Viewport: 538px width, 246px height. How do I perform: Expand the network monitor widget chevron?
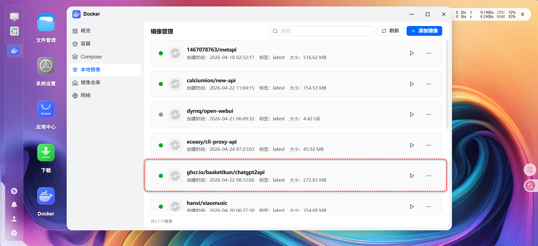point(523,14)
